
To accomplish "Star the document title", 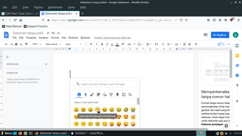I will (48, 33).
